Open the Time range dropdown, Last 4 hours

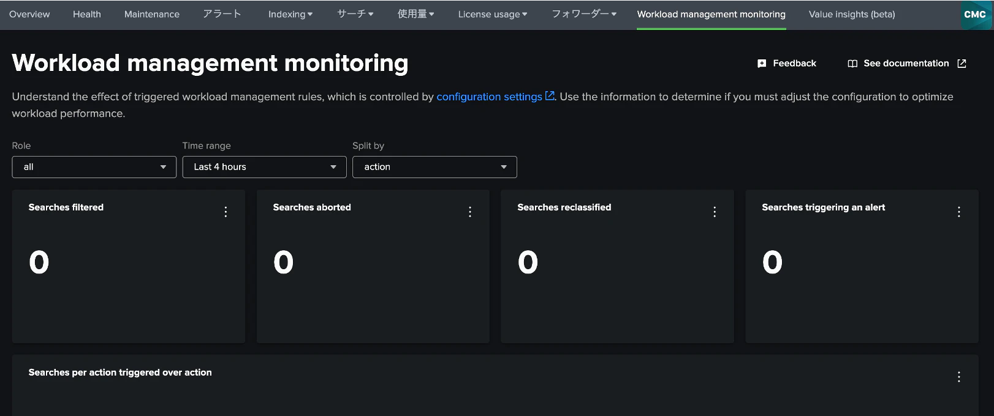point(264,167)
